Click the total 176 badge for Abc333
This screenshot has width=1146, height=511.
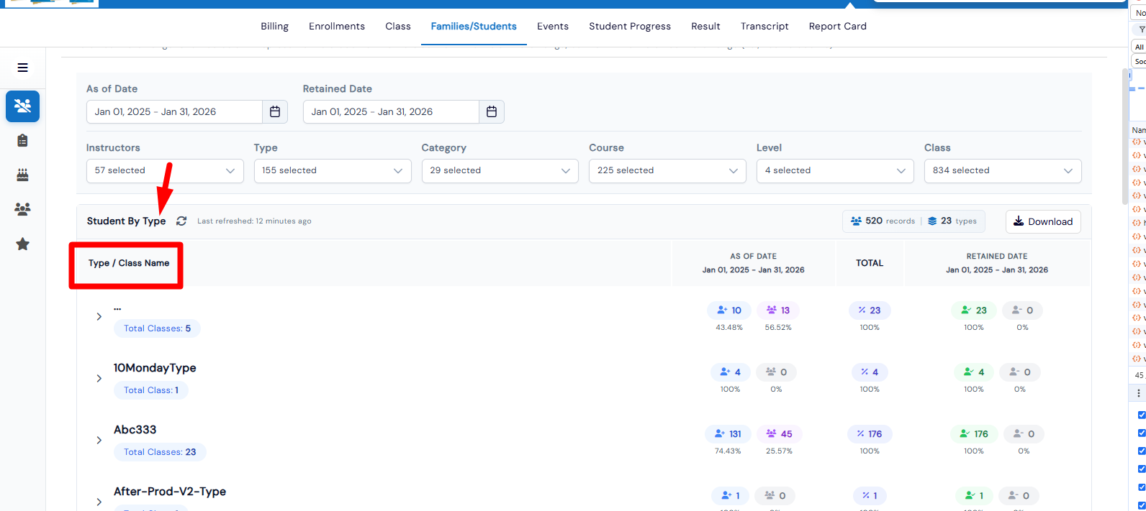pos(870,434)
